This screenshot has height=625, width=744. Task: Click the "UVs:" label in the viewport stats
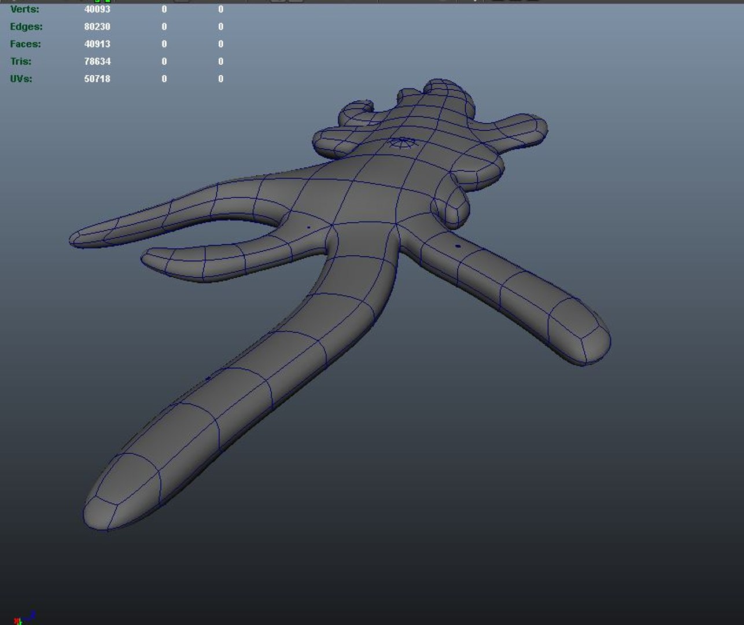pos(21,79)
